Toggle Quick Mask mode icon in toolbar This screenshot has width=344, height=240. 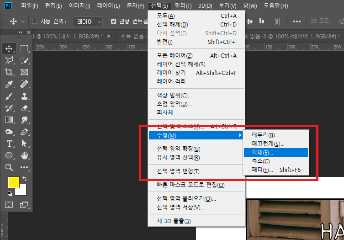(x=9, y=204)
